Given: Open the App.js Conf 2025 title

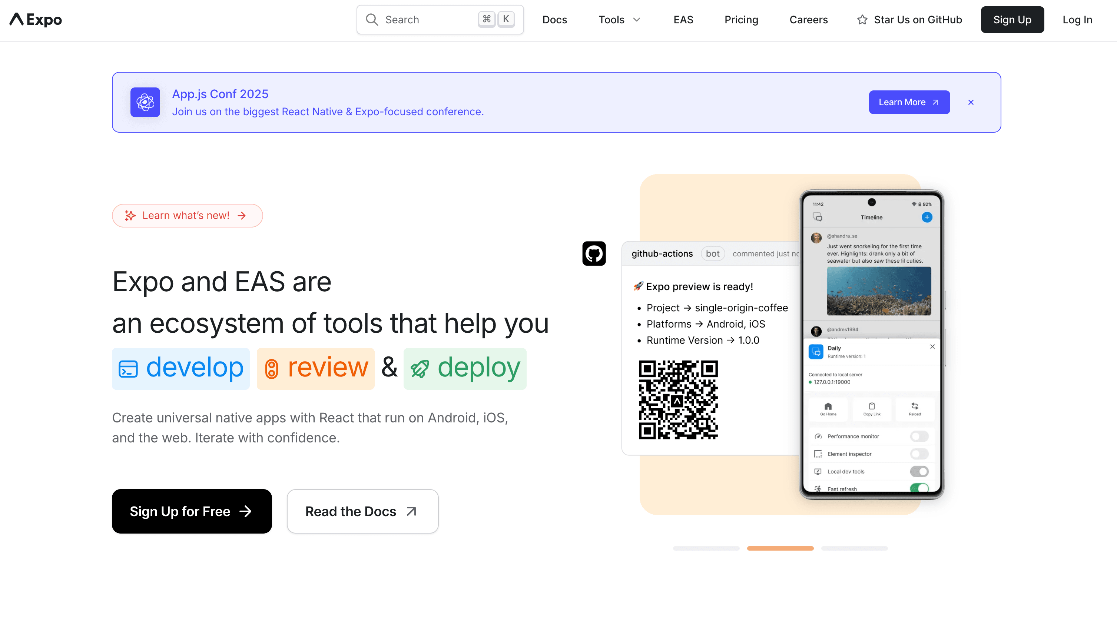Looking at the screenshot, I should (220, 94).
